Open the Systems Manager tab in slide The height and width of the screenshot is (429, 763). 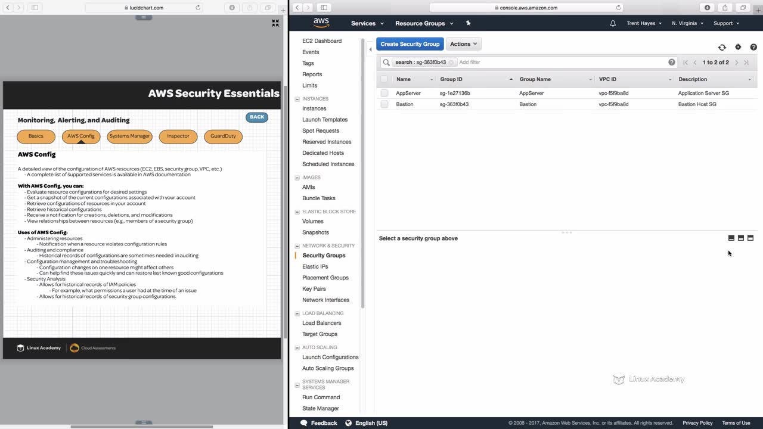pyautogui.click(x=129, y=136)
